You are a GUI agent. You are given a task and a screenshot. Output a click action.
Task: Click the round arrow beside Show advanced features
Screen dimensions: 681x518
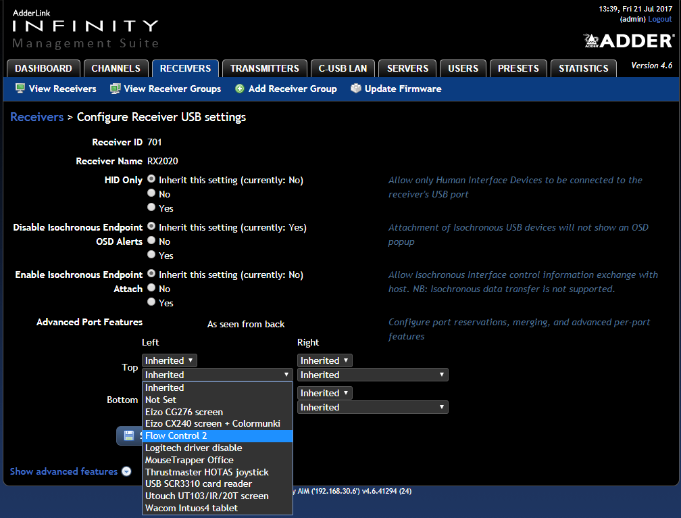126,471
